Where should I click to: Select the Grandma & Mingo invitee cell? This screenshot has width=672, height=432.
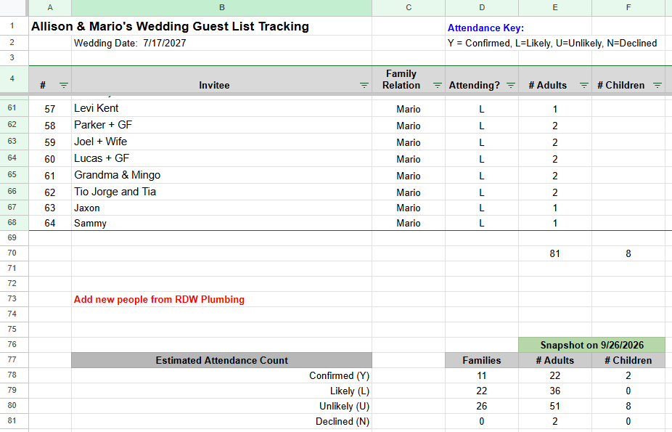(221, 175)
